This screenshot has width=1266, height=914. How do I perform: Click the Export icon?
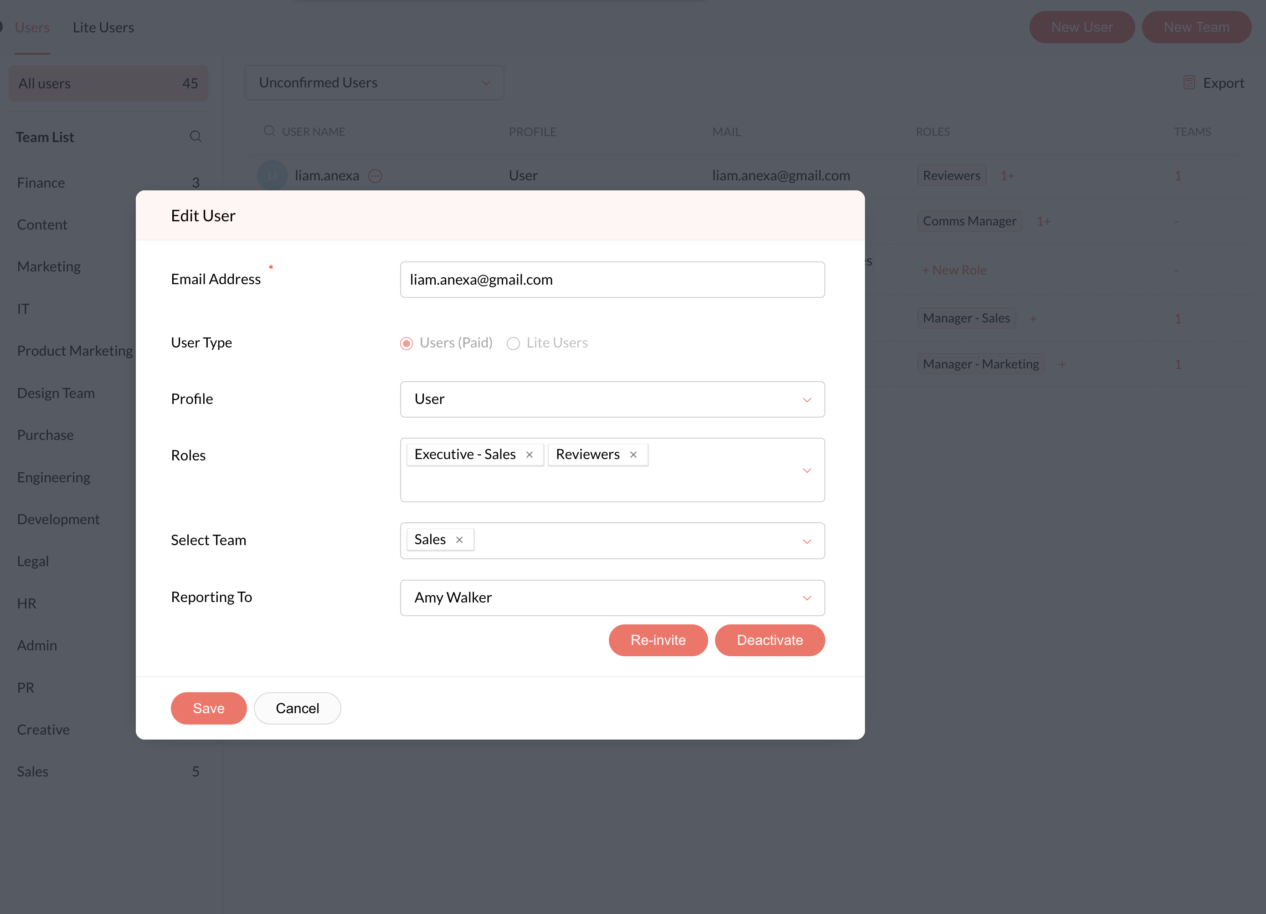[1189, 82]
